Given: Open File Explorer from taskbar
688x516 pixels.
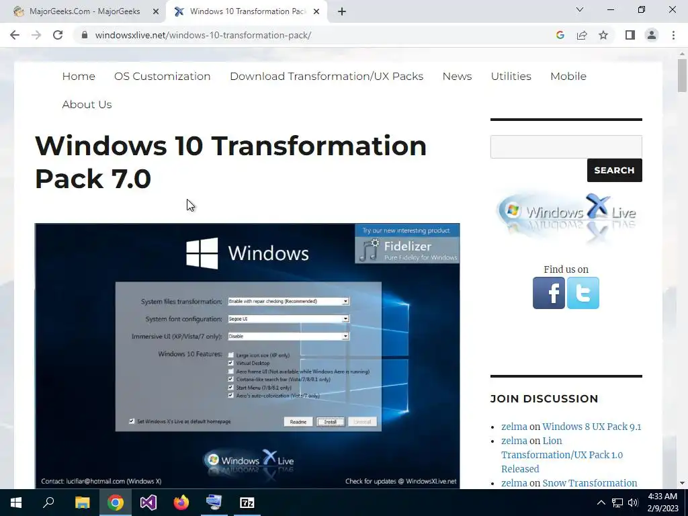Looking at the screenshot, I should pyautogui.click(x=82, y=503).
